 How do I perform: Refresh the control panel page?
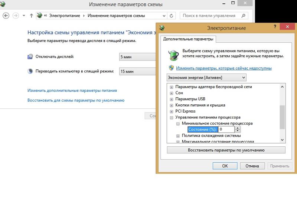(172, 16)
